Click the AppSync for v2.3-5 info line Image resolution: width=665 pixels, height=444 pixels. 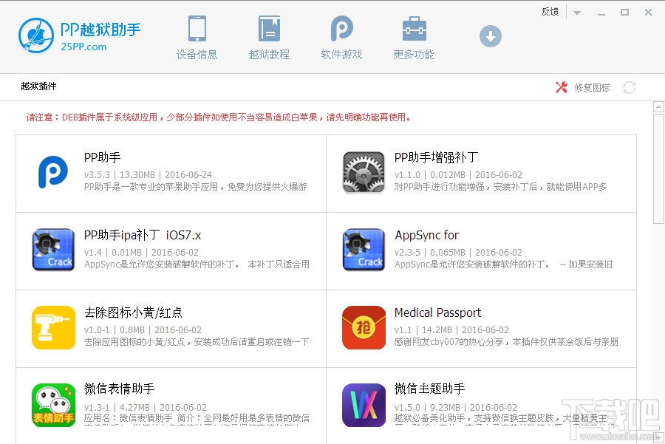[458, 253]
